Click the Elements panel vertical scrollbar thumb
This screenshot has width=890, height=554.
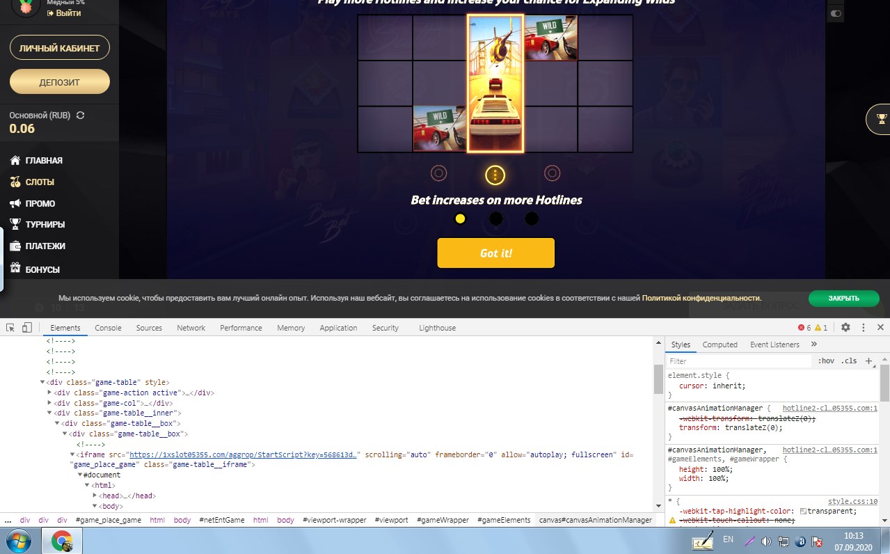(658, 379)
